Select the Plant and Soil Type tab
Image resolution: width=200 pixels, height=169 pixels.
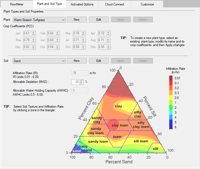[50, 4]
